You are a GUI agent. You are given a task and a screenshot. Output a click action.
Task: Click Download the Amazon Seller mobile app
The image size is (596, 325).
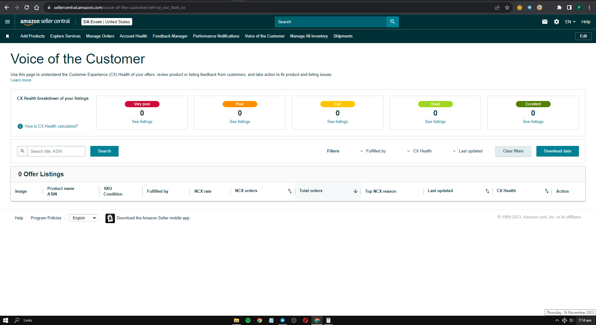point(153,218)
